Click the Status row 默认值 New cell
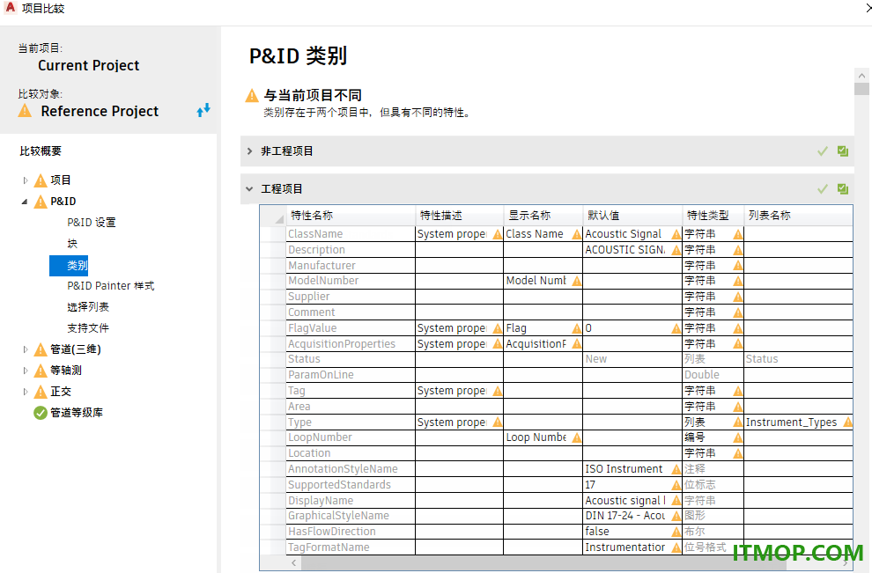The image size is (872, 573). tap(632, 359)
